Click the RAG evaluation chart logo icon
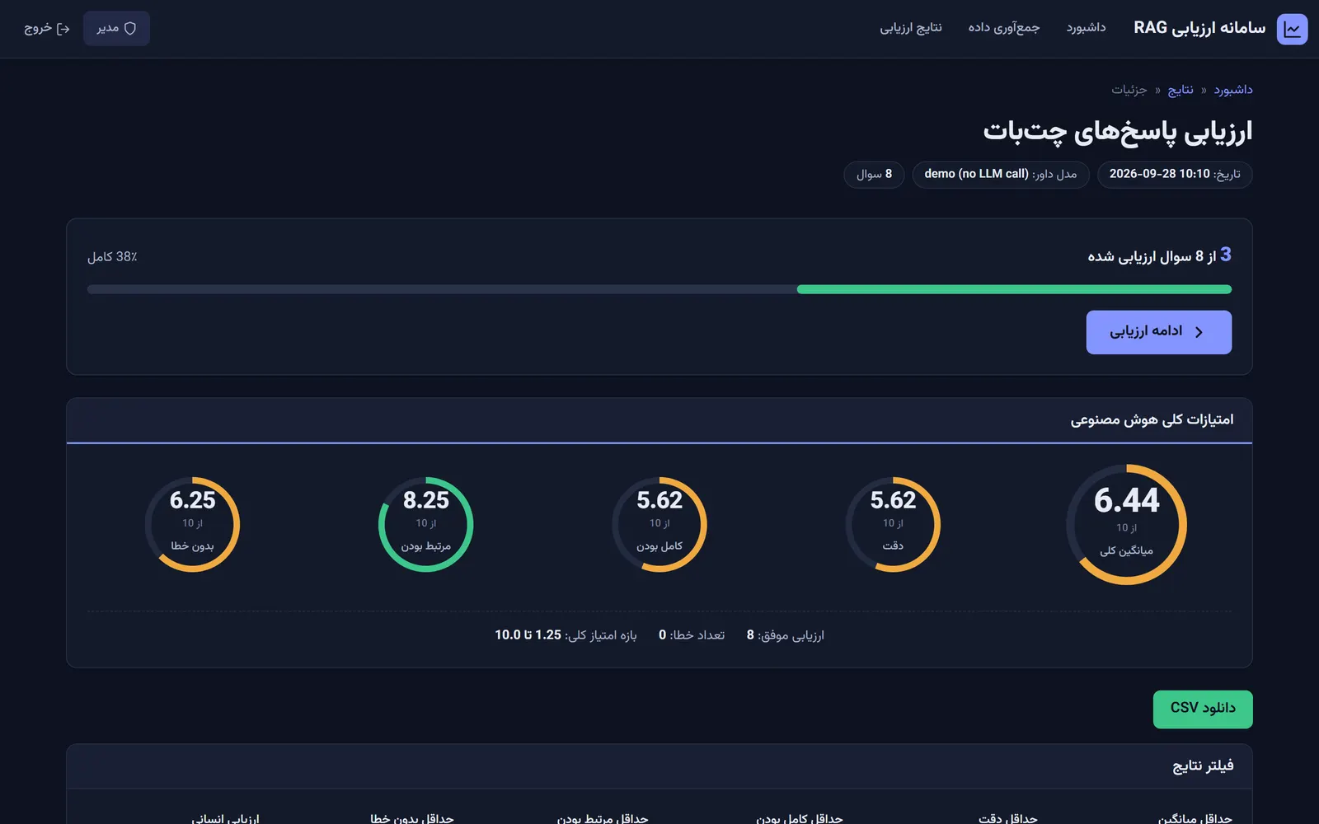The height and width of the screenshot is (824, 1319). pos(1292,29)
